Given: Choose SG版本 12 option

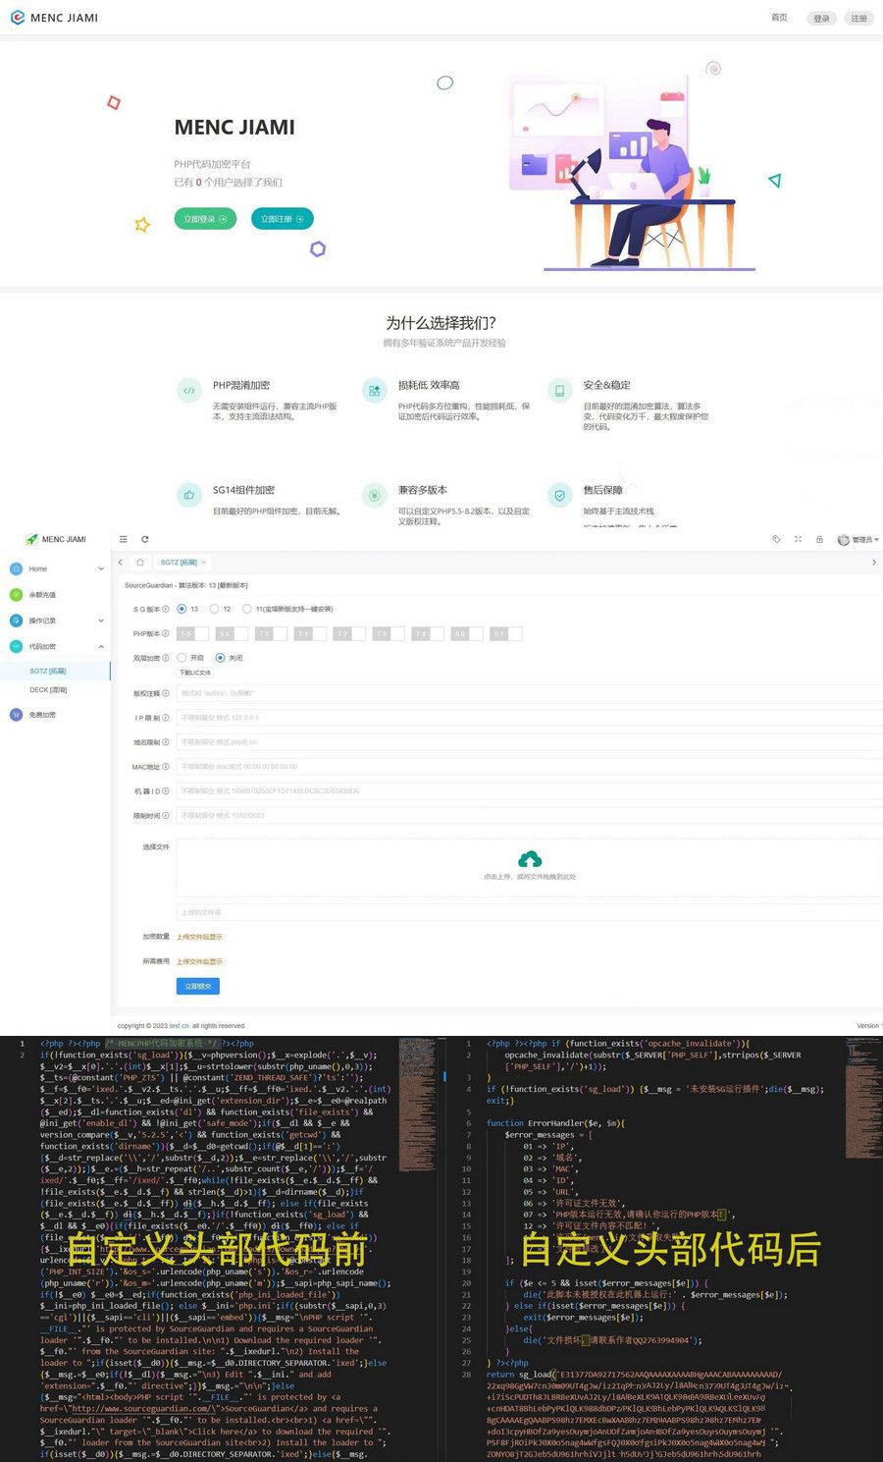Looking at the screenshot, I should [x=216, y=609].
